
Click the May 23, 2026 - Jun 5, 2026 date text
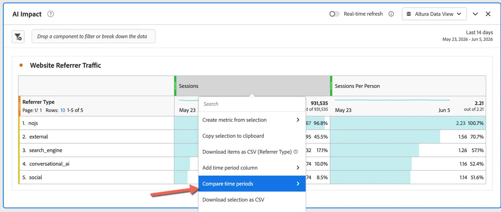pos(467,40)
